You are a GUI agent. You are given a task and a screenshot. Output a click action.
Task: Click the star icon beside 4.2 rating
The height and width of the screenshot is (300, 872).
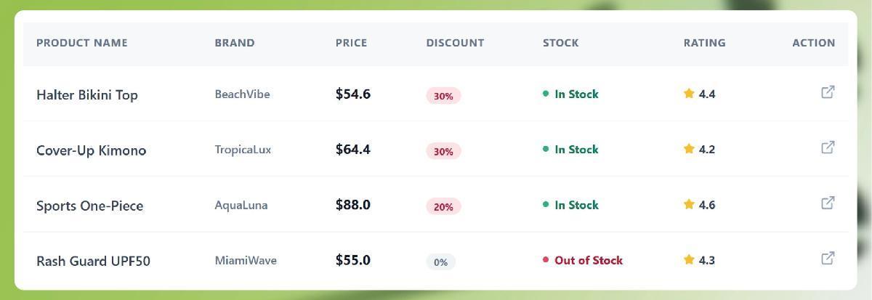pyautogui.click(x=689, y=149)
